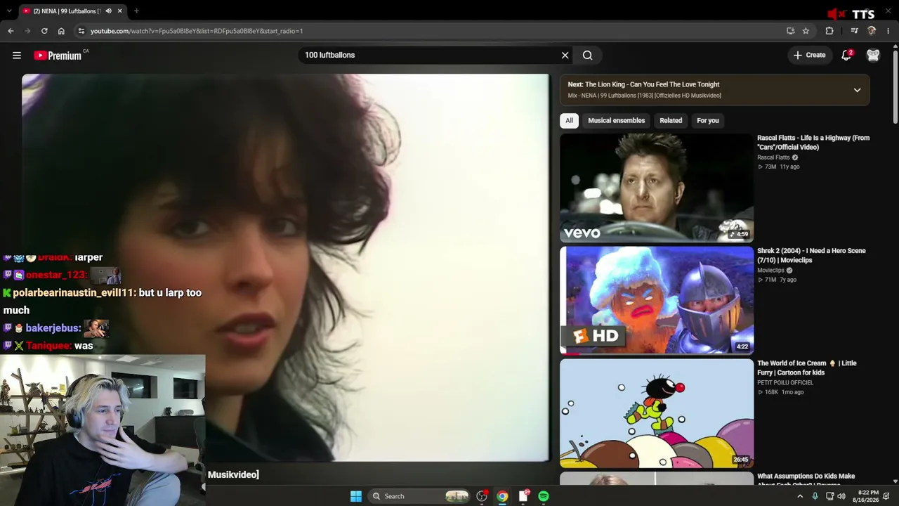Visit PETIT POILU OFFICIEL channel
The height and width of the screenshot is (506, 899).
785,383
